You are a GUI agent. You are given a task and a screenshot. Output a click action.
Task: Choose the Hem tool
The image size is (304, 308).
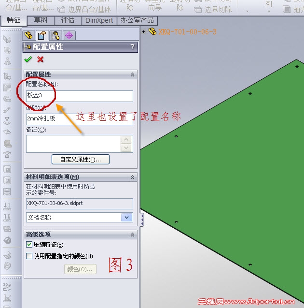click(x=7, y=99)
